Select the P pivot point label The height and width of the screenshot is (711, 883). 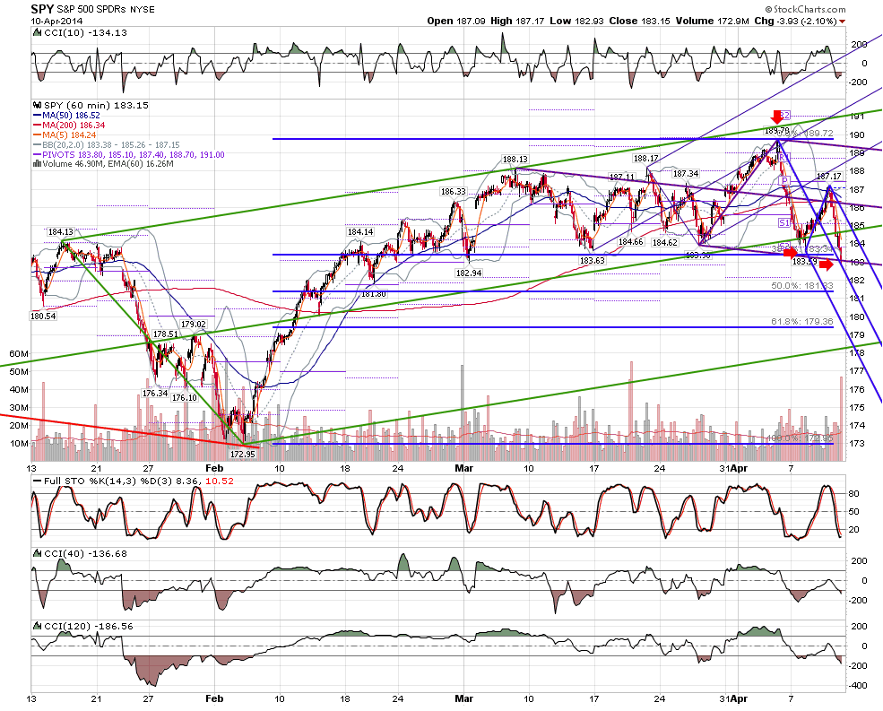783,180
